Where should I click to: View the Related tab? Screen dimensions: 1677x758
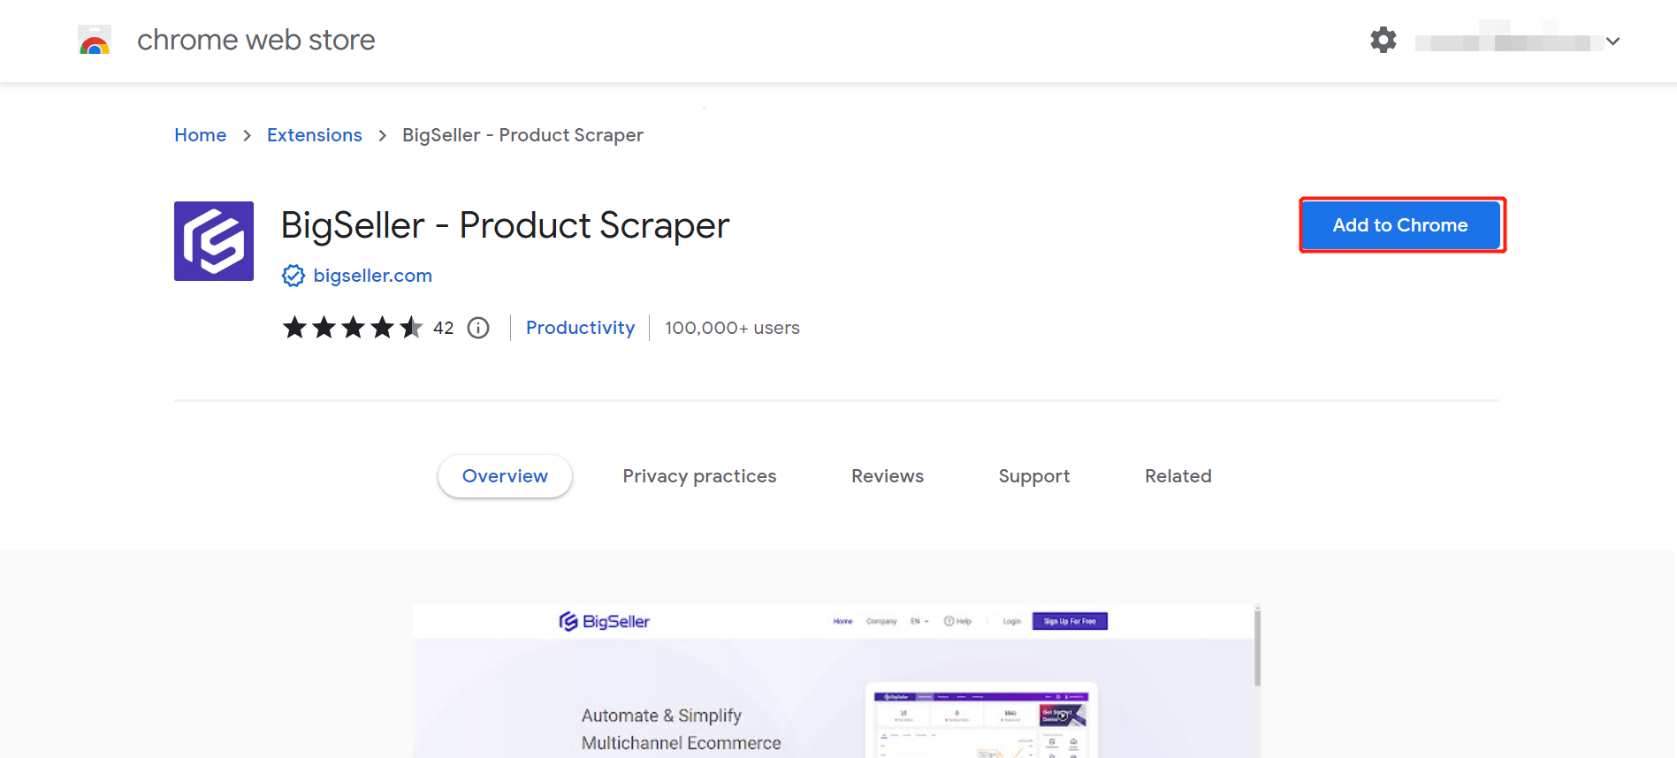(x=1178, y=475)
